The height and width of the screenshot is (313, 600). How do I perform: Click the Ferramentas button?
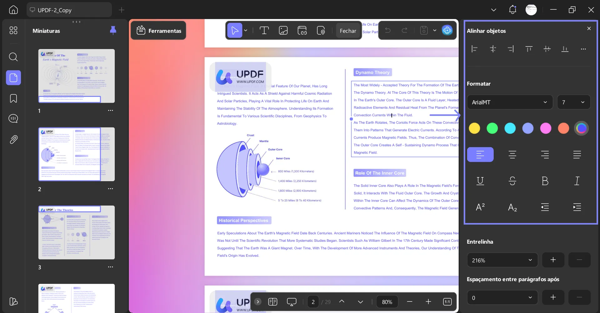(x=158, y=30)
